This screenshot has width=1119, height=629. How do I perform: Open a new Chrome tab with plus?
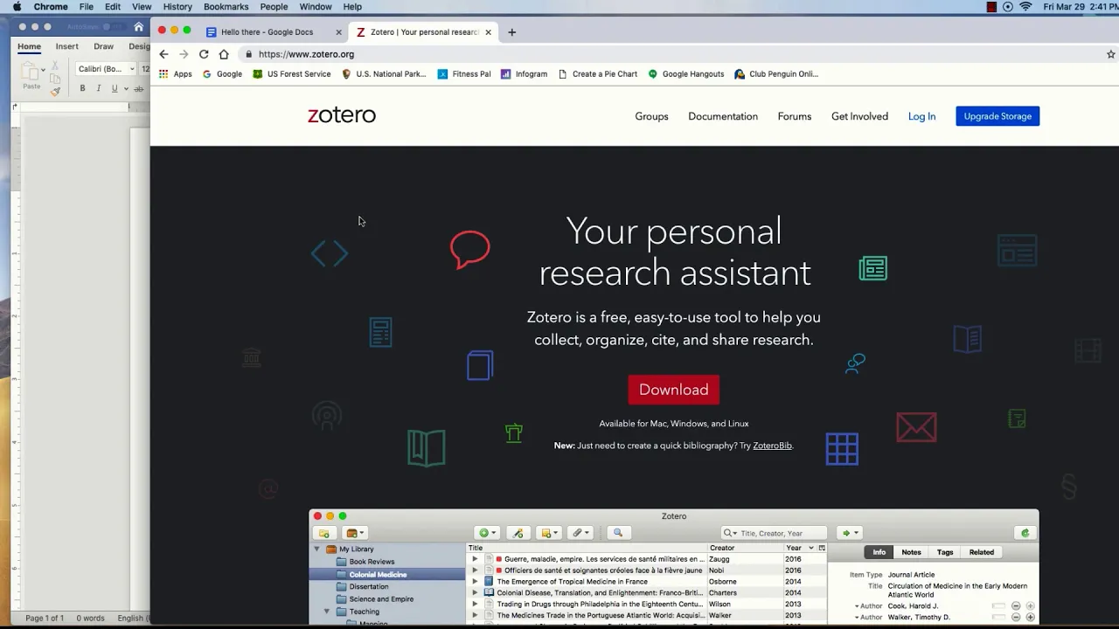tap(512, 32)
